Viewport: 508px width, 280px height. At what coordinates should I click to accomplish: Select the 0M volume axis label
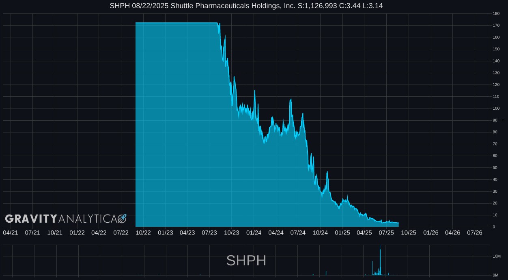[x=495, y=275]
